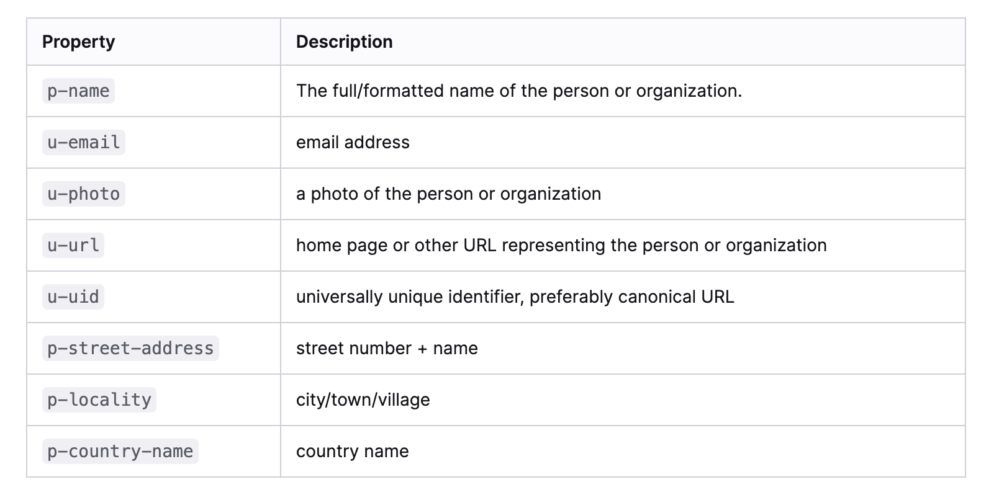The width and height of the screenshot is (981, 500).
Task: Click the p-name property code
Action: pos(78,91)
